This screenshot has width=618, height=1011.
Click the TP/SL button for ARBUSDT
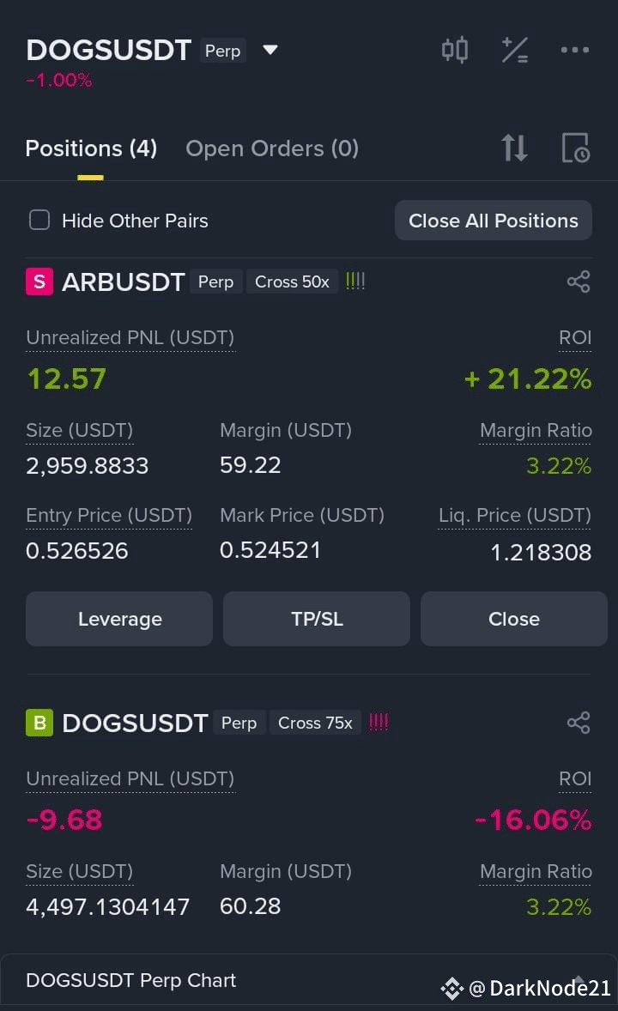317,619
